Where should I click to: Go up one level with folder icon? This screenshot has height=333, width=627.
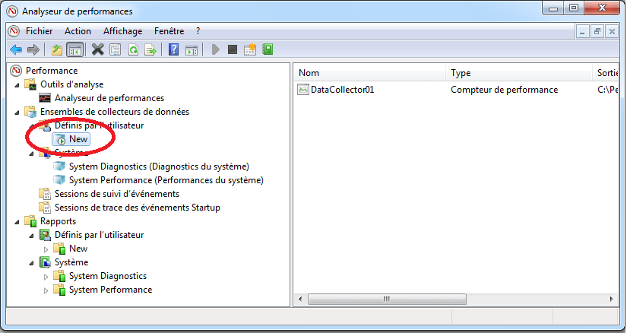[x=57, y=49]
